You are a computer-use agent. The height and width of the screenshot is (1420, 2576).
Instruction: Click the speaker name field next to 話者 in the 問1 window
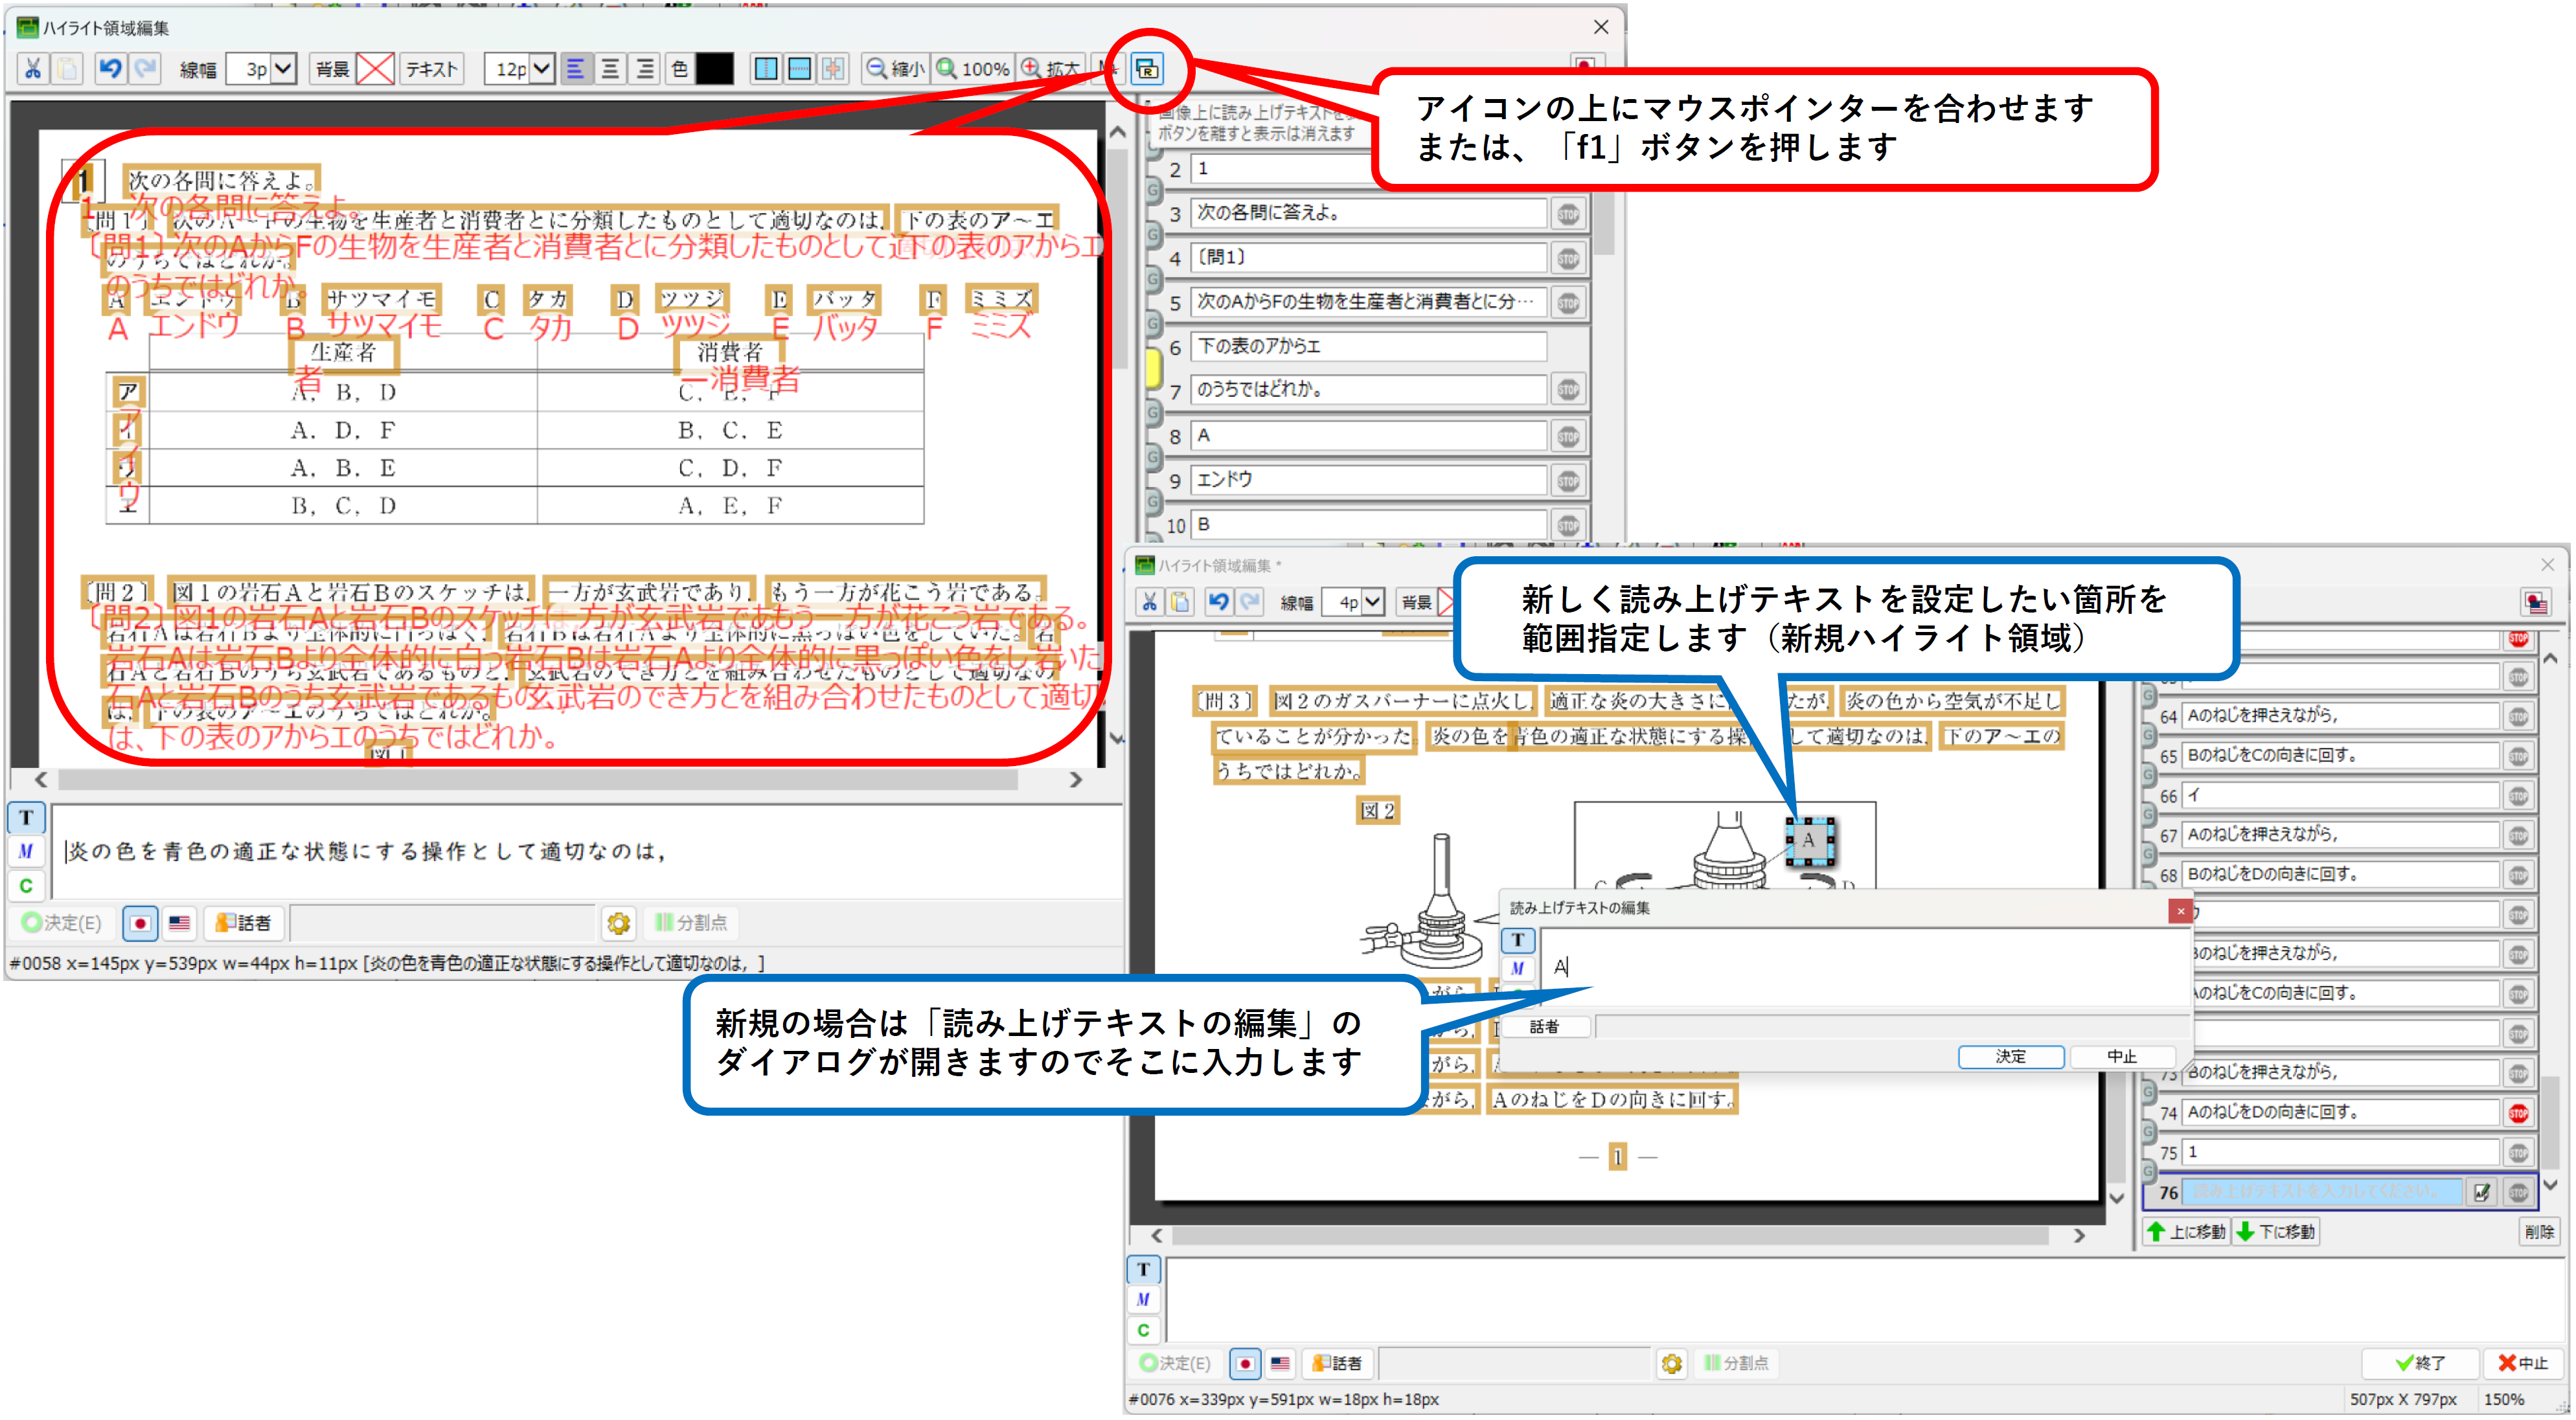[443, 923]
